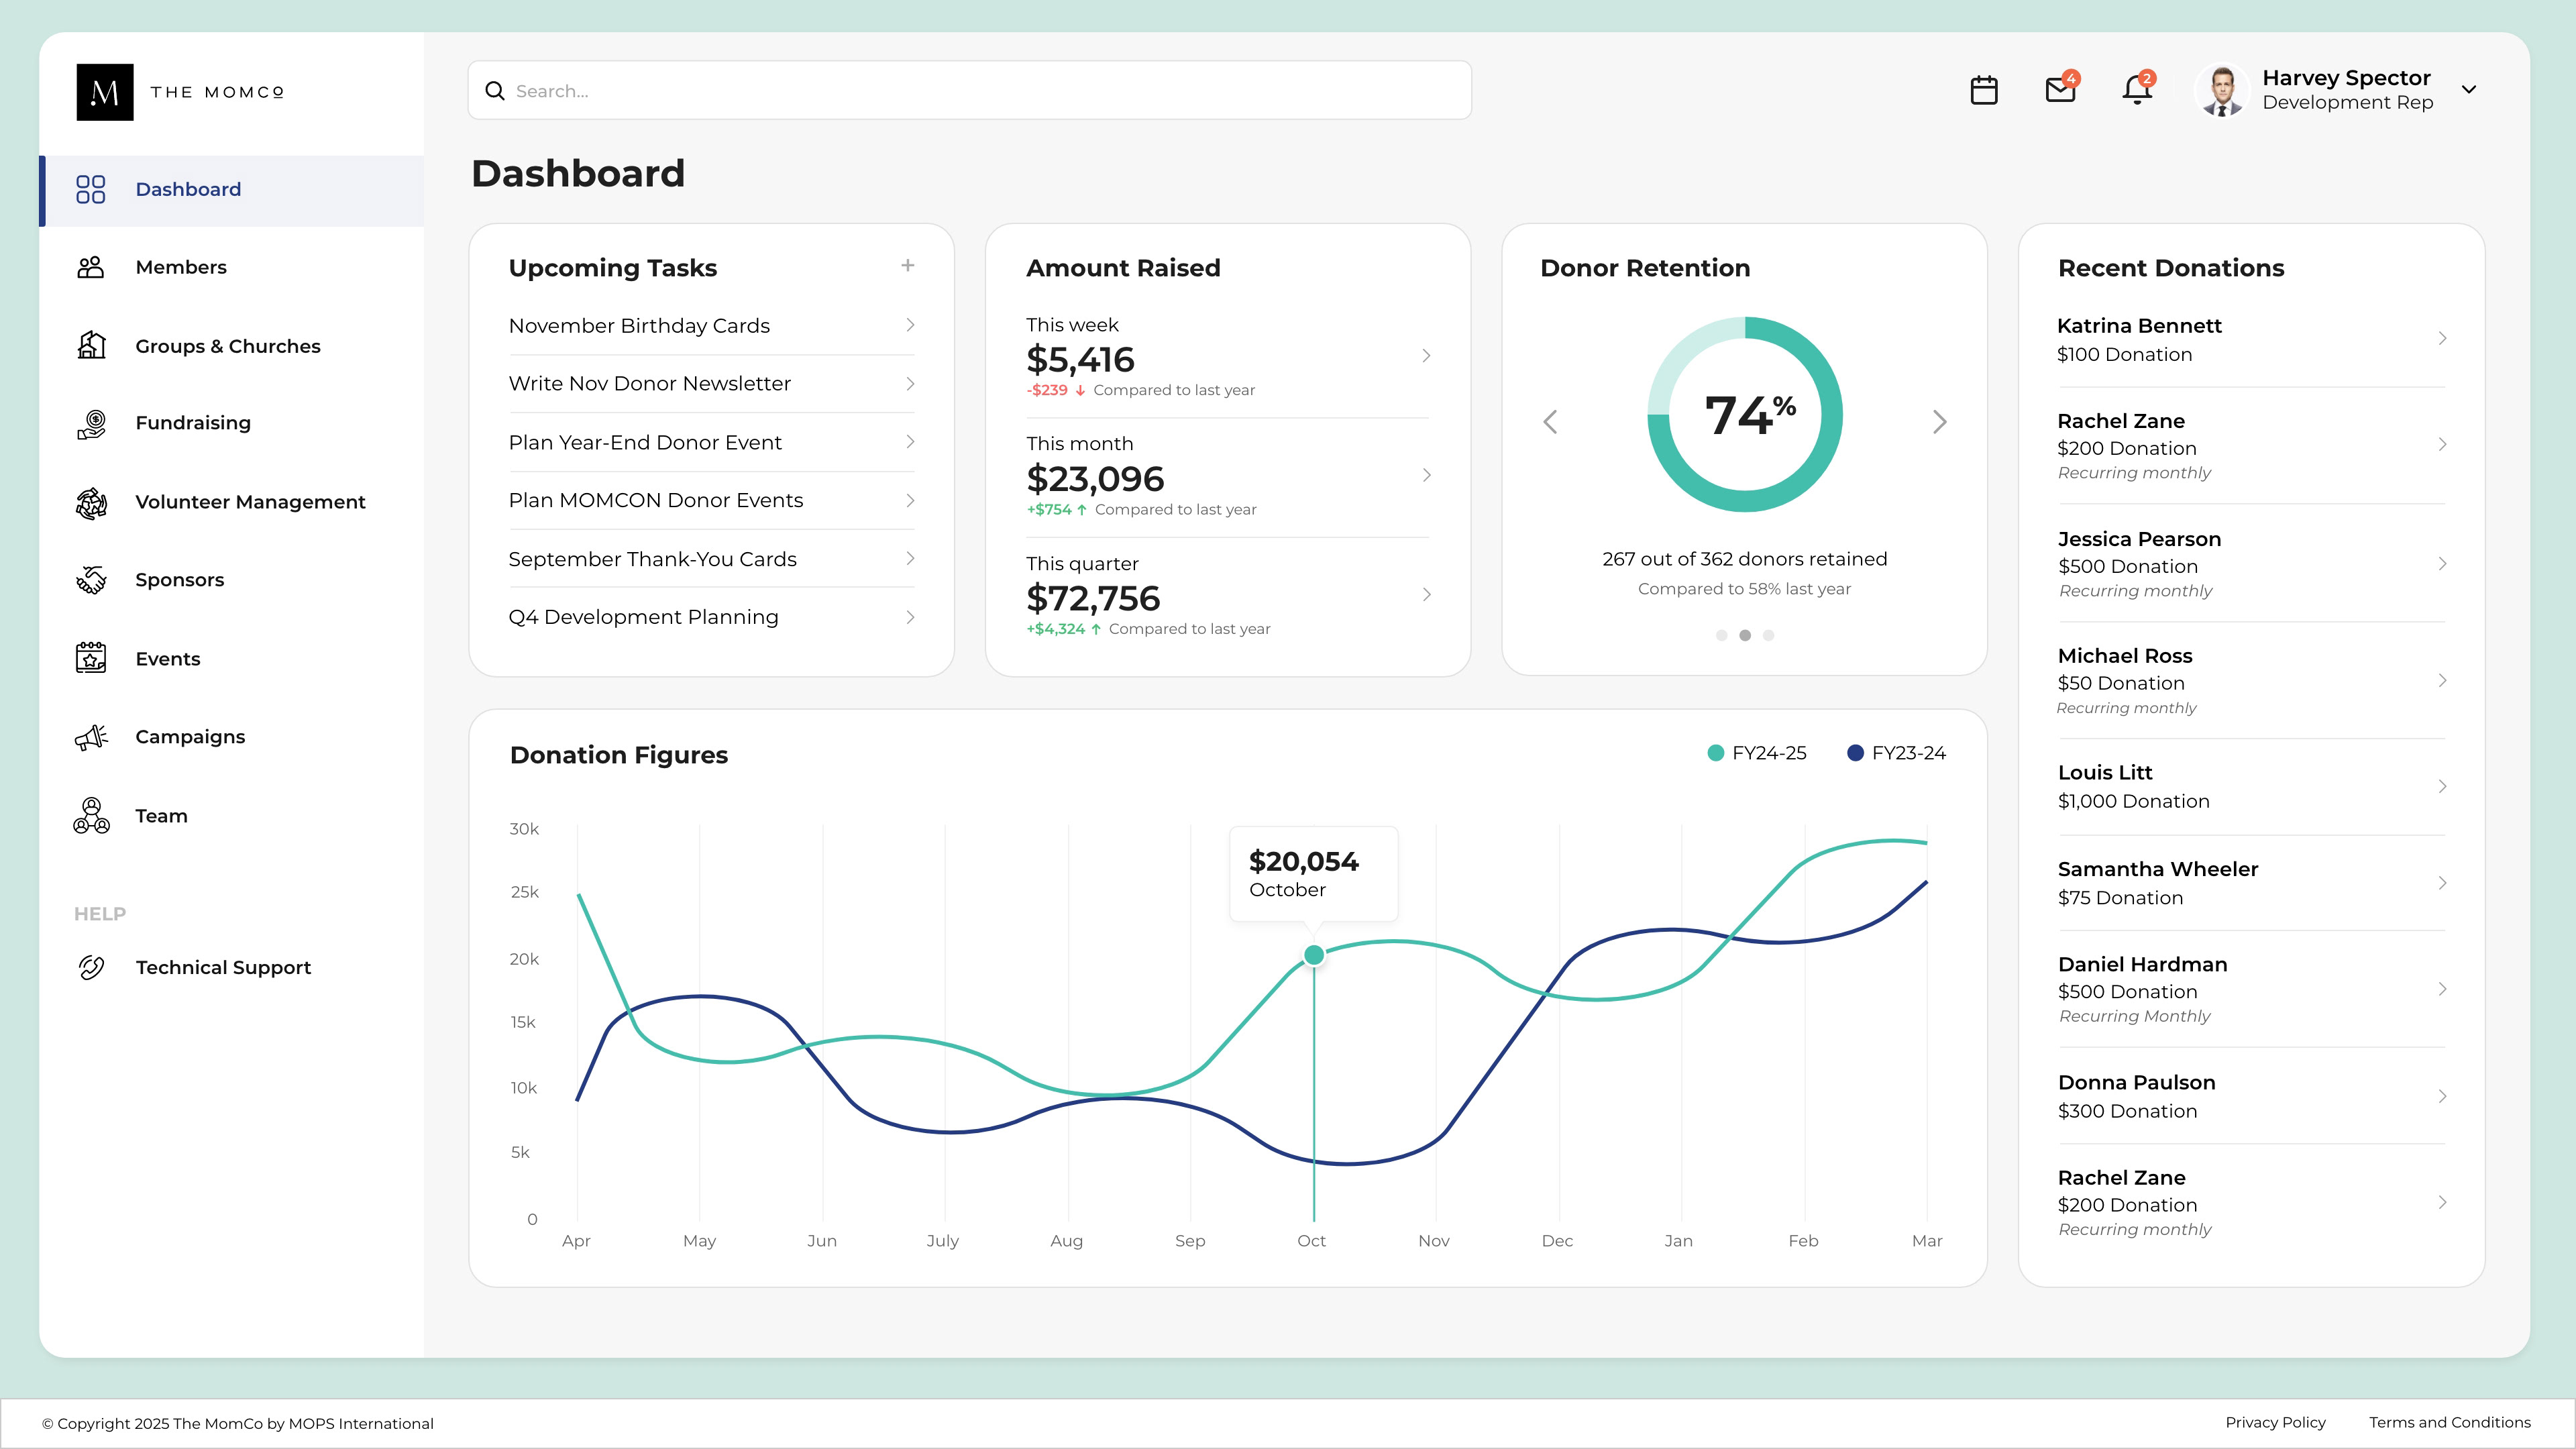Open Events in the sidebar
The image size is (2576, 1449).
click(x=167, y=659)
